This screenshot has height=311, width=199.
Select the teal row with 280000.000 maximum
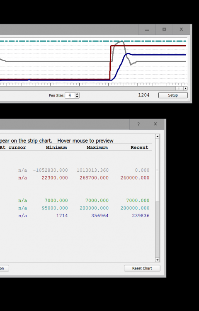pyautogui.click(x=75, y=208)
